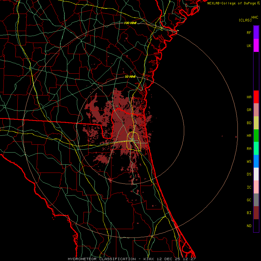The height and width of the screenshot is (261, 261).
Task: Click the GC legend label
Action: click(x=249, y=200)
